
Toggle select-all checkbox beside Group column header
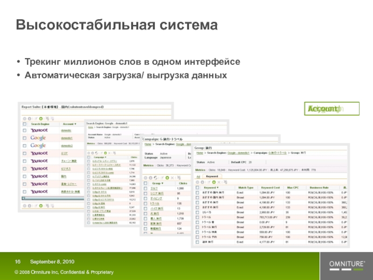[x=145, y=183]
